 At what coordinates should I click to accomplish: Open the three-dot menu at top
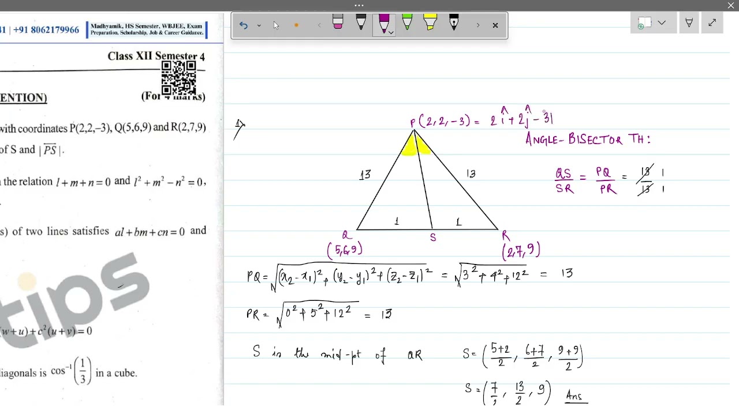[359, 5]
